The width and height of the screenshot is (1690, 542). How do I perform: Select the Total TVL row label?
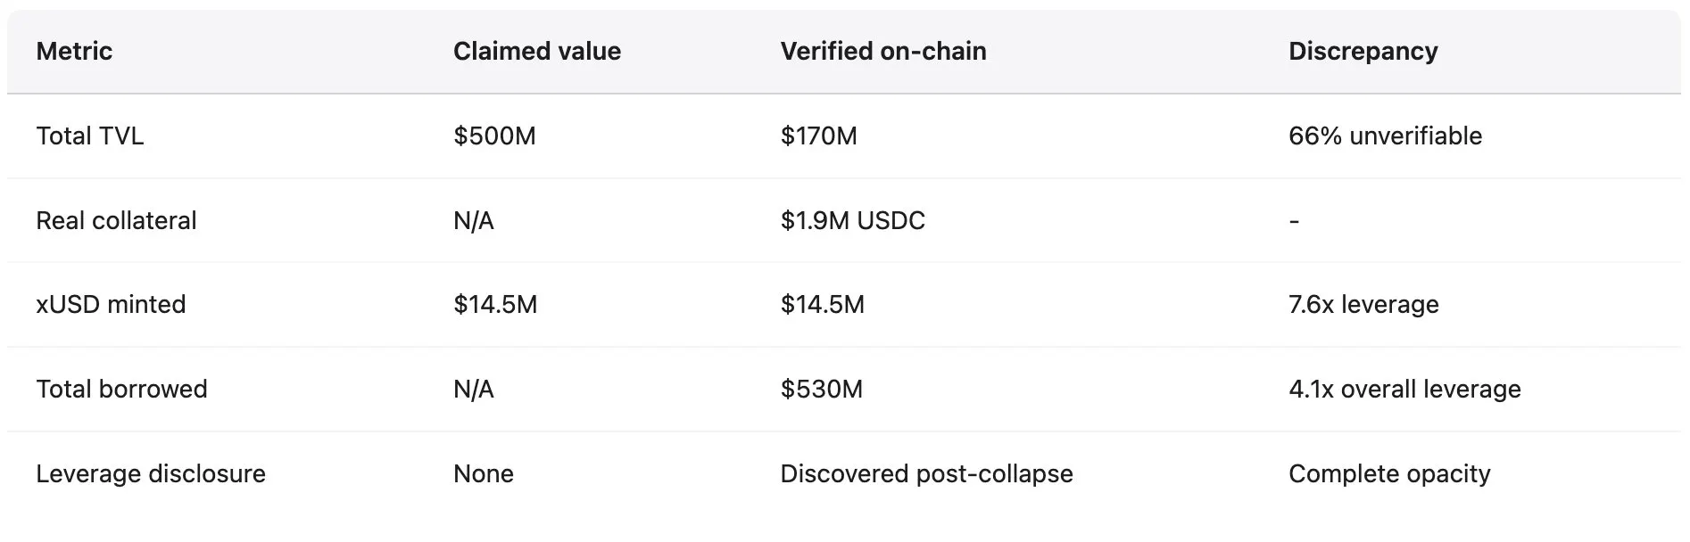[89, 136]
